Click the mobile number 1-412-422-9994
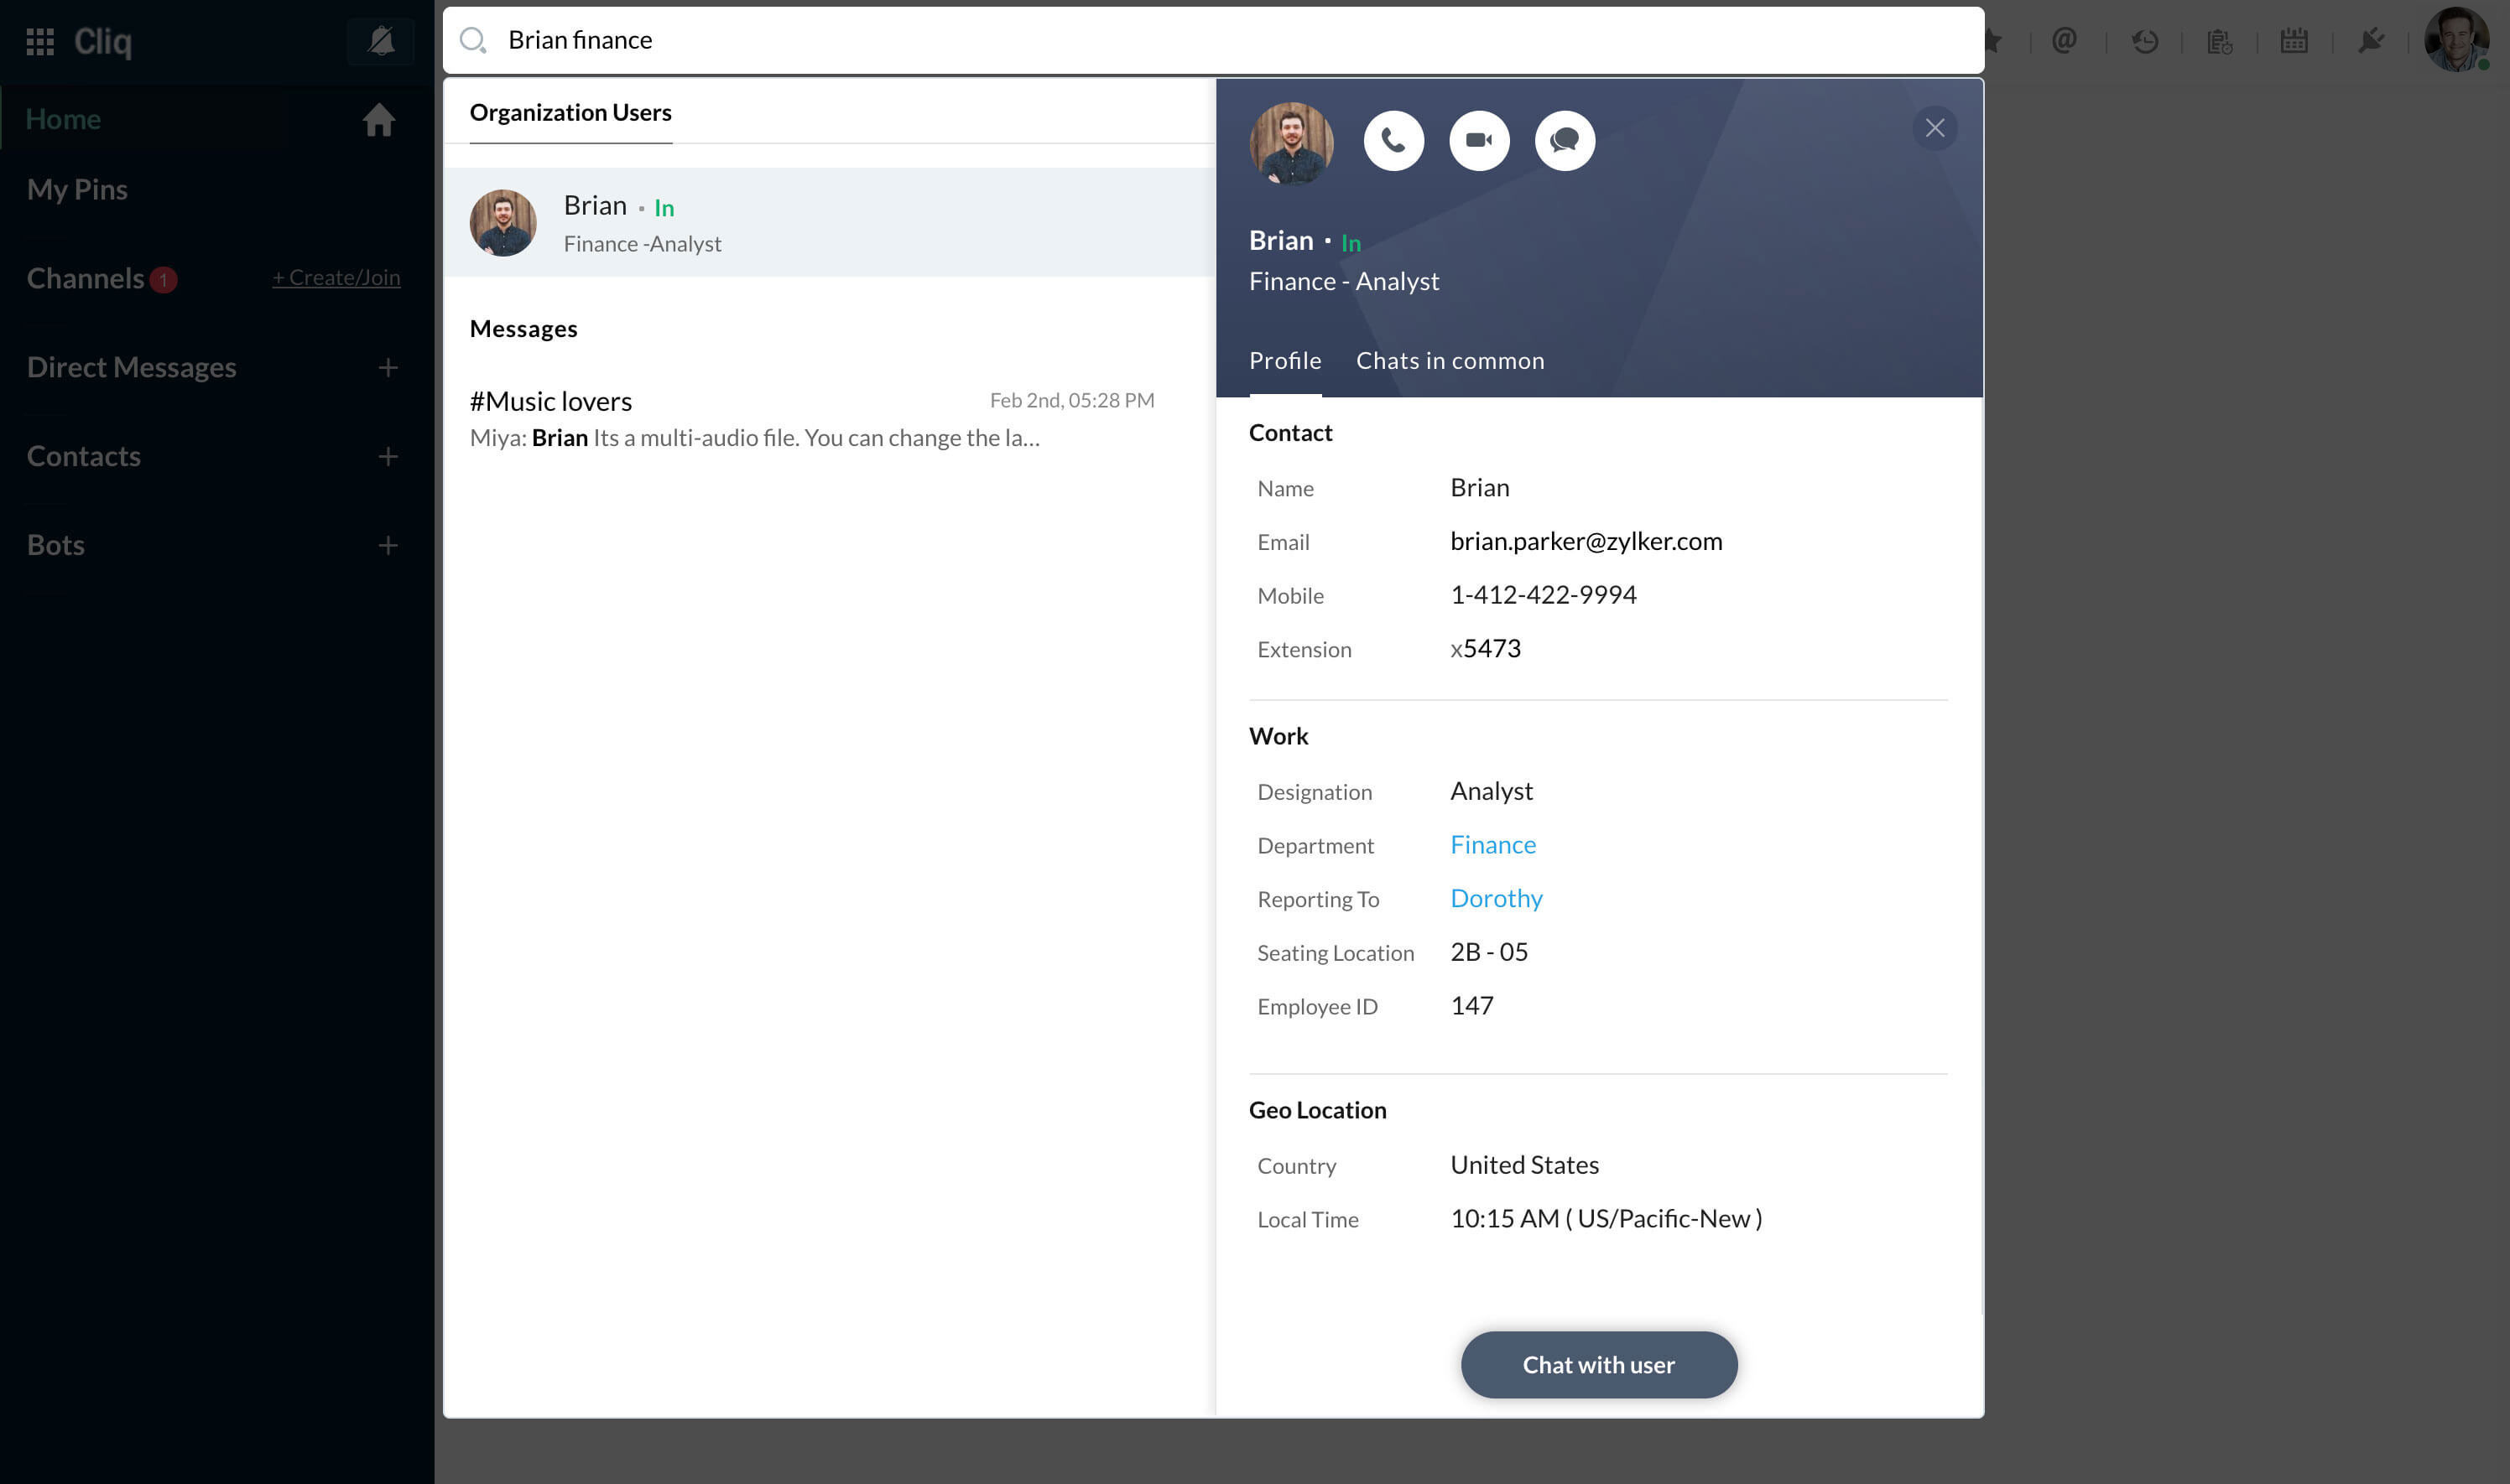The width and height of the screenshot is (2510, 1484). point(1544,595)
